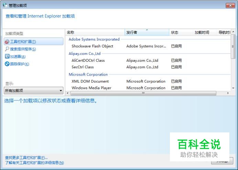The height and width of the screenshot is (170, 238).
Task: Sort by the 状态 column header
Action: click(181, 32)
